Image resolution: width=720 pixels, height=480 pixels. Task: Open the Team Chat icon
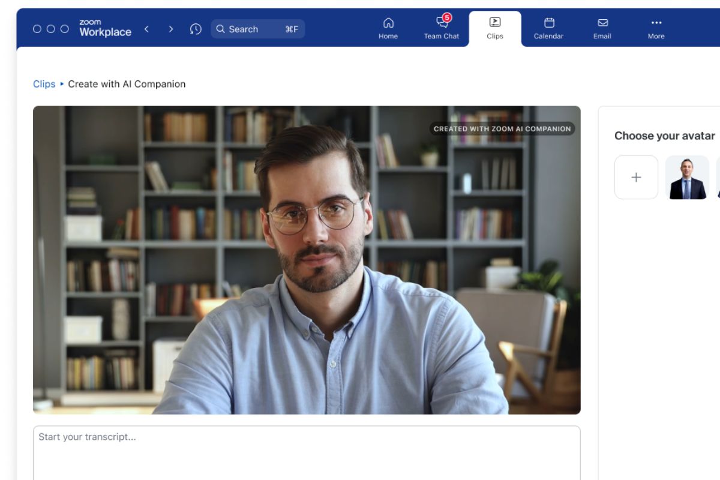pyautogui.click(x=442, y=27)
